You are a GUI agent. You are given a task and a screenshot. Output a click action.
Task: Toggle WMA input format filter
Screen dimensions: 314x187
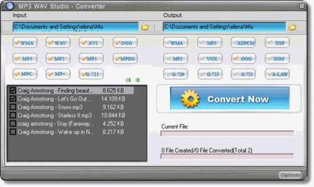click(25, 43)
